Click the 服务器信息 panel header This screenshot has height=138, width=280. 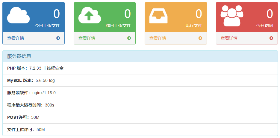(x=140, y=56)
